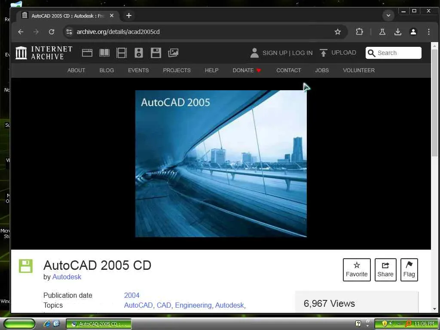Open the PROJECTS menu item

177,70
